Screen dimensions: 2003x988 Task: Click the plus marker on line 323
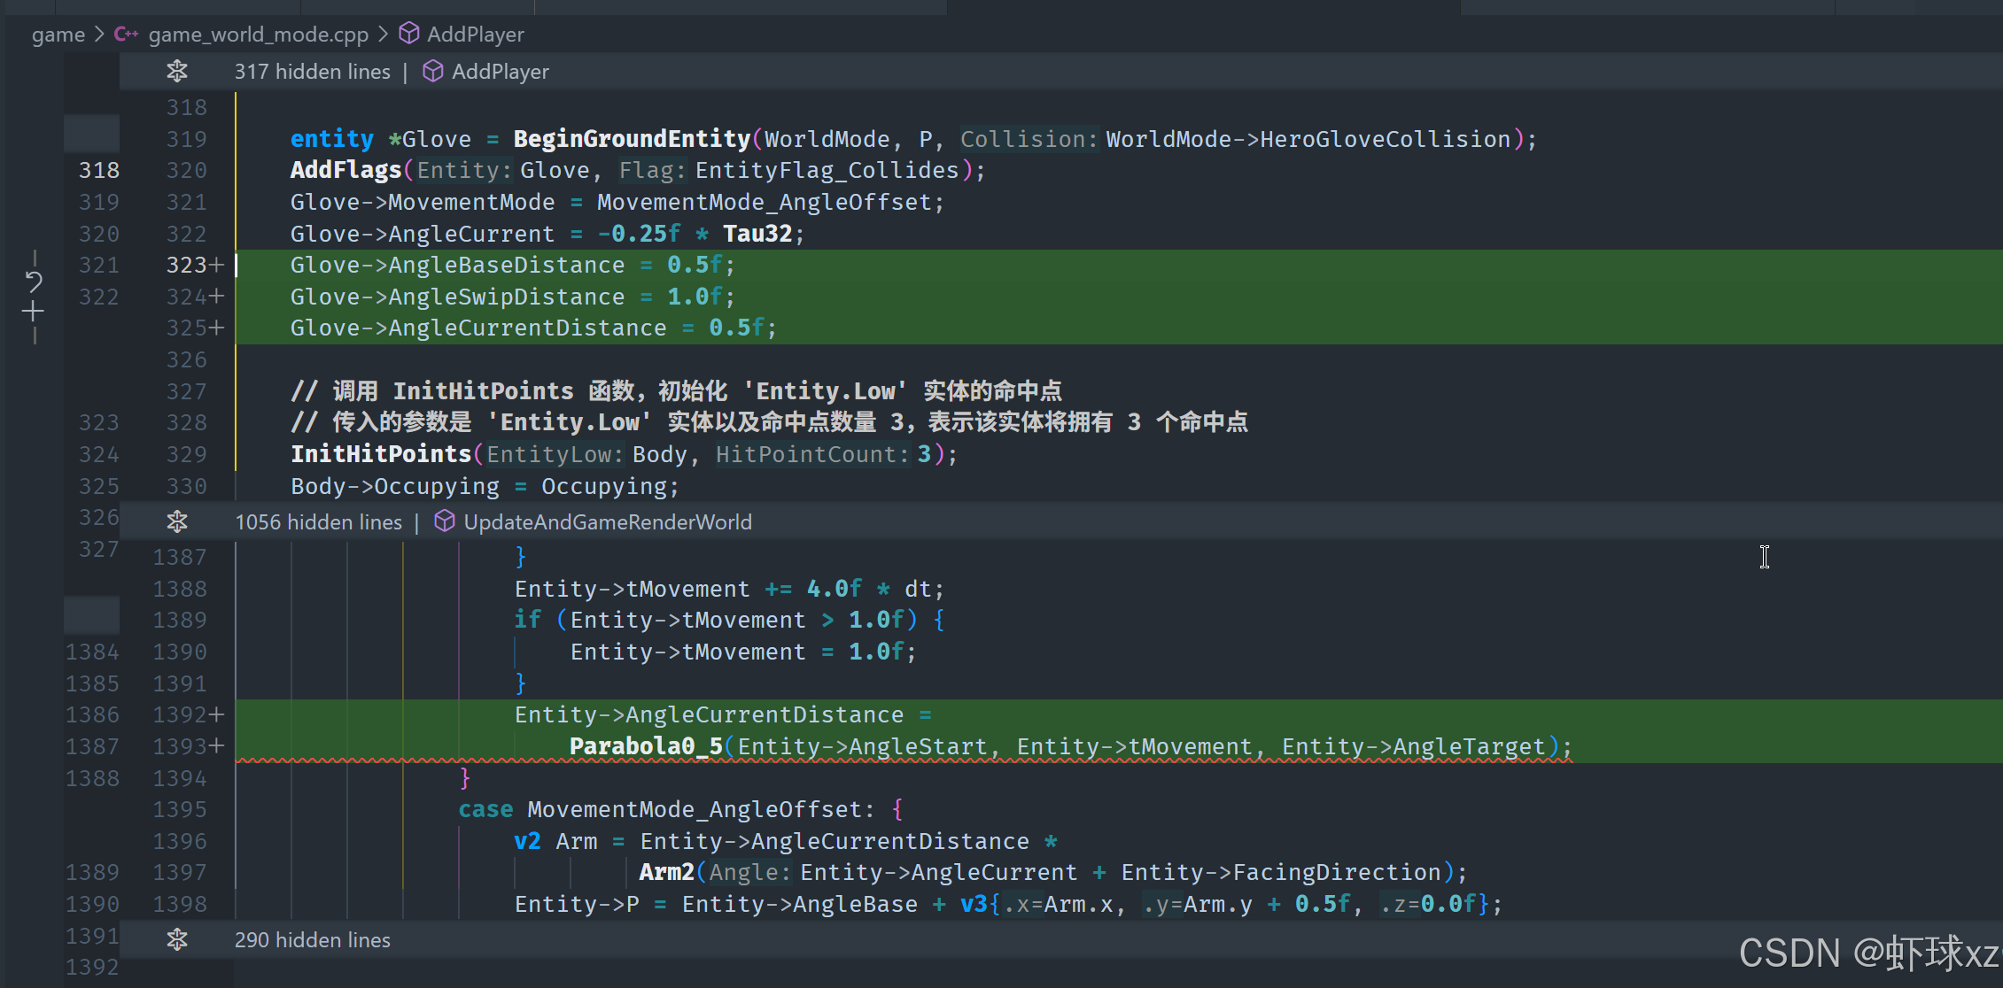(216, 265)
